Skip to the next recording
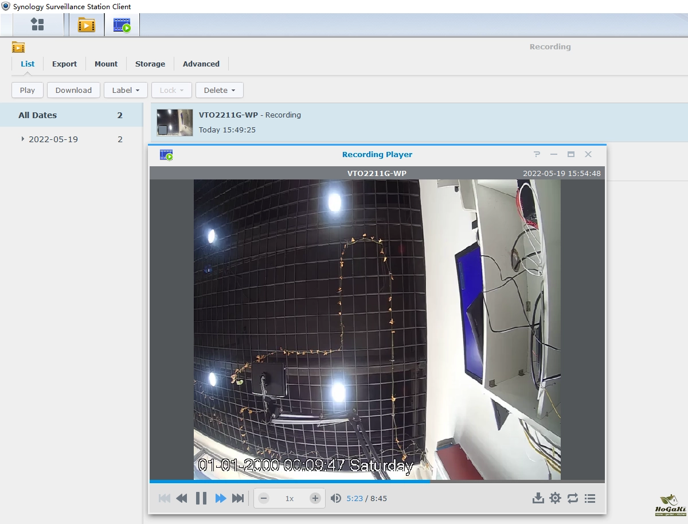The width and height of the screenshot is (688, 524). tap(238, 498)
